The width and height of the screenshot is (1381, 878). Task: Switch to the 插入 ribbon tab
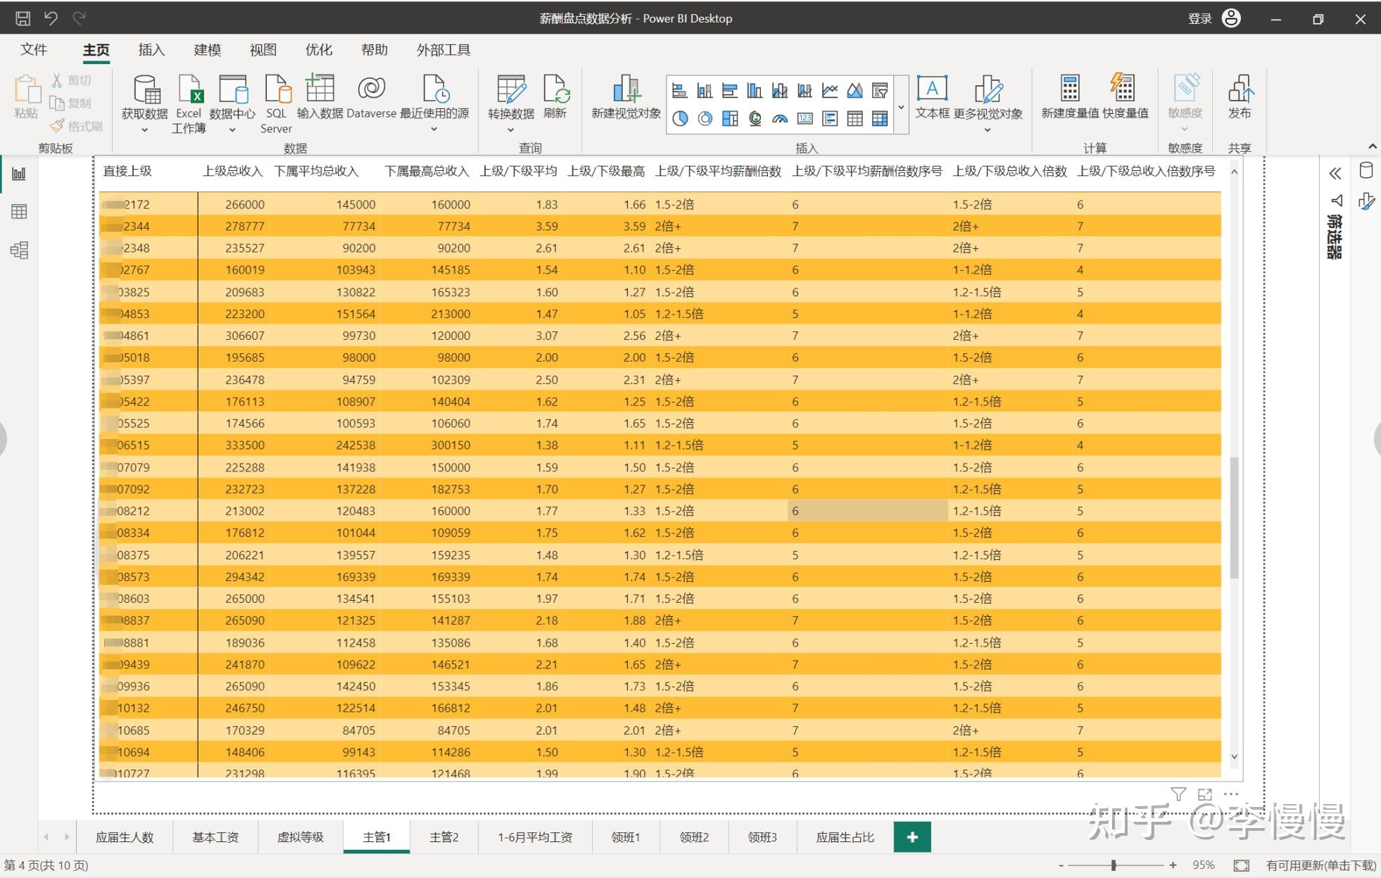[151, 49]
